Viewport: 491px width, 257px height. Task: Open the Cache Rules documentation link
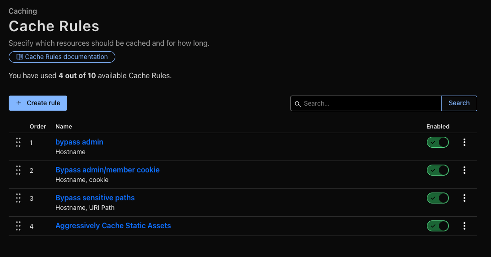coord(62,57)
